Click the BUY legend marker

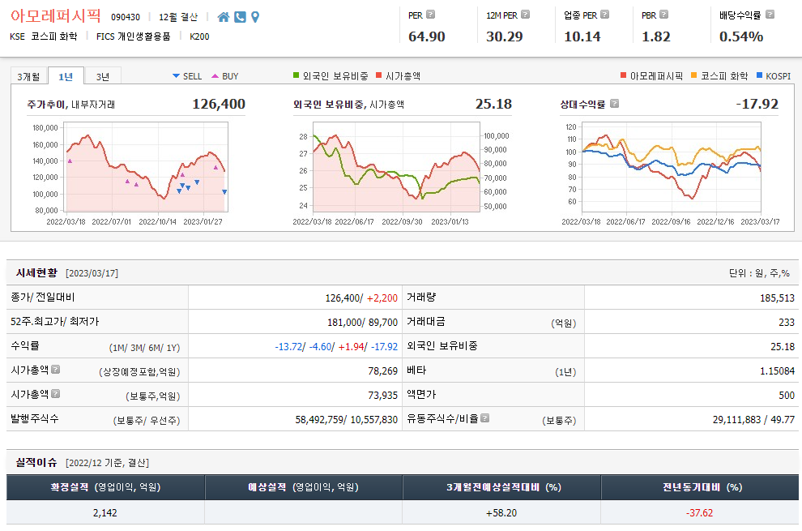[215, 75]
